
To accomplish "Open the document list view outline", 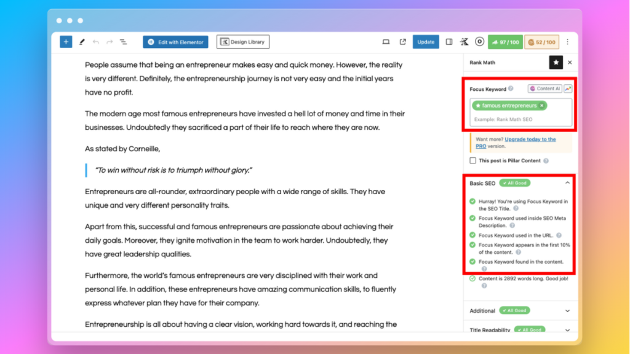I will pos(123,42).
